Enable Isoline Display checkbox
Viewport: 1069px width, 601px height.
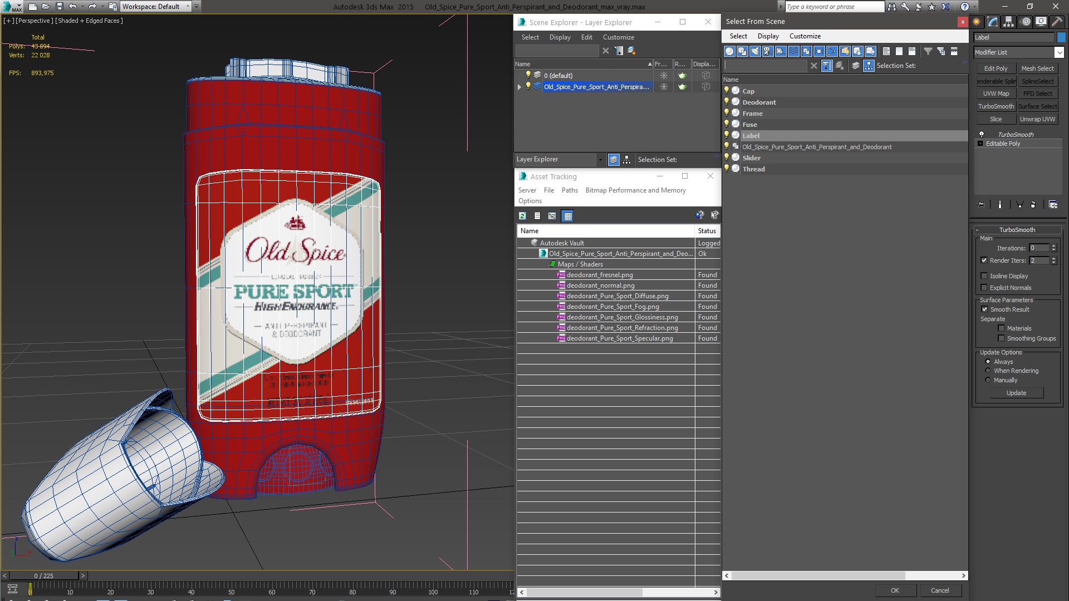pyautogui.click(x=984, y=276)
